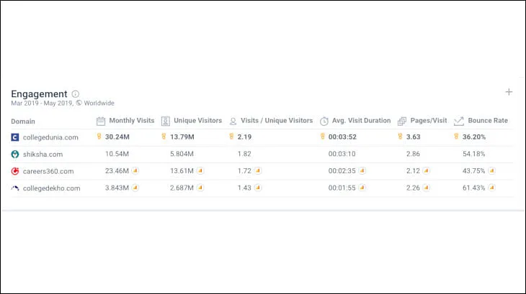
Task: Click the Avg. Visit Duration column header
Action: tap(361, 121)
